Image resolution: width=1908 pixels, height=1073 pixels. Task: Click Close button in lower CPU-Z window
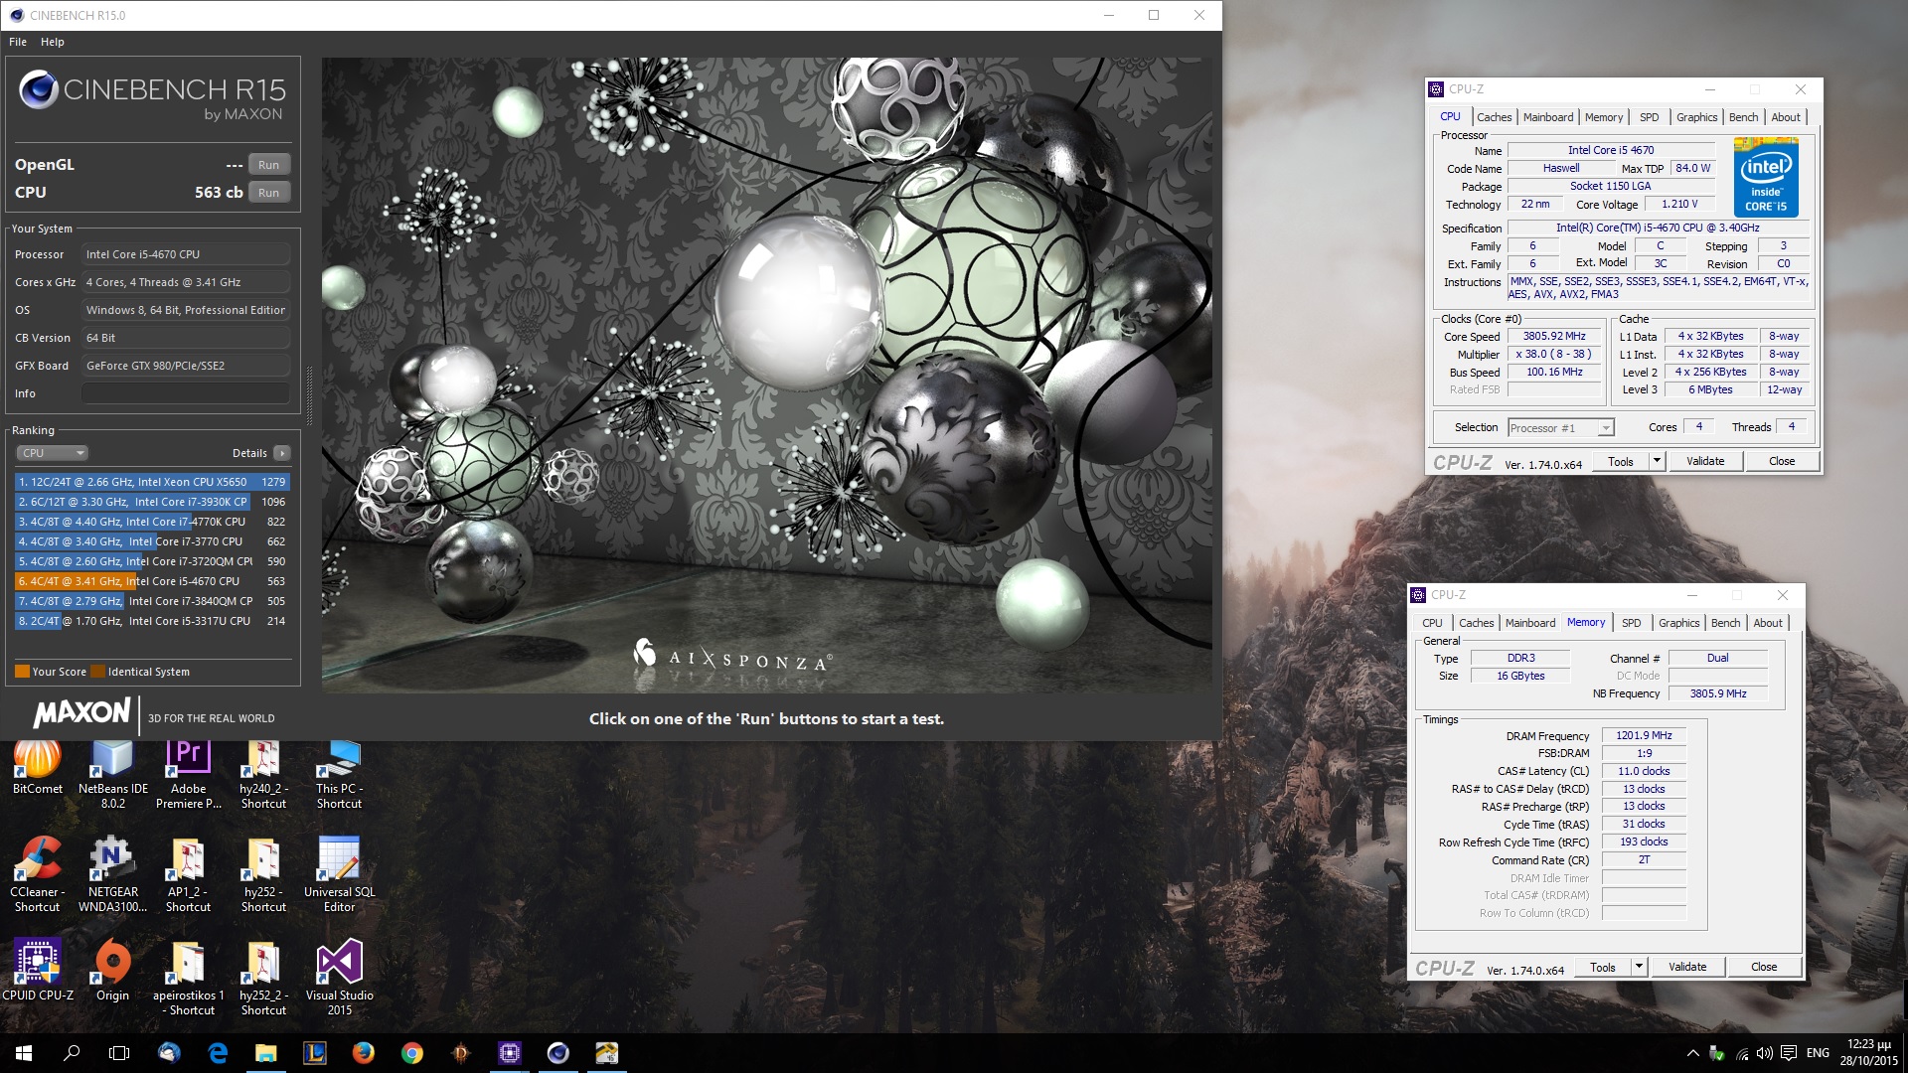point(1764,968)
